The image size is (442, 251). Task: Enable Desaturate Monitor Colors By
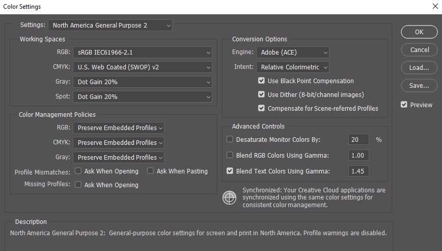(230, 139)
